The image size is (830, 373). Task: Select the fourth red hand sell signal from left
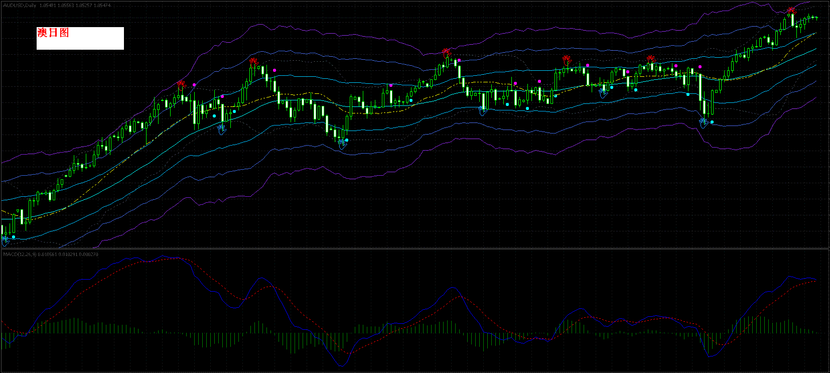(567, 61)
